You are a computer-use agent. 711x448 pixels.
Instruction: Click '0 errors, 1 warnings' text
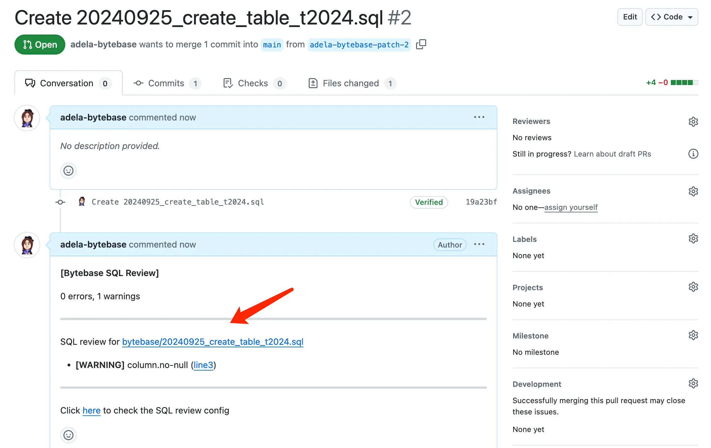[100, 296]
